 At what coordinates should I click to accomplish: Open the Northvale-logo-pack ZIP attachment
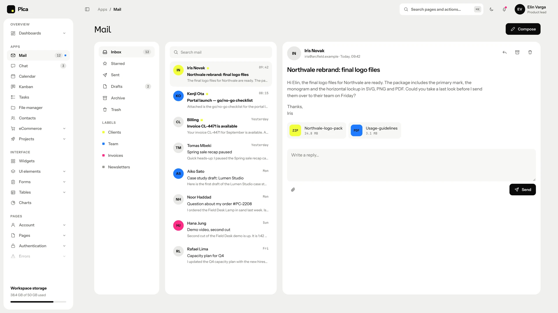point(316,130)
